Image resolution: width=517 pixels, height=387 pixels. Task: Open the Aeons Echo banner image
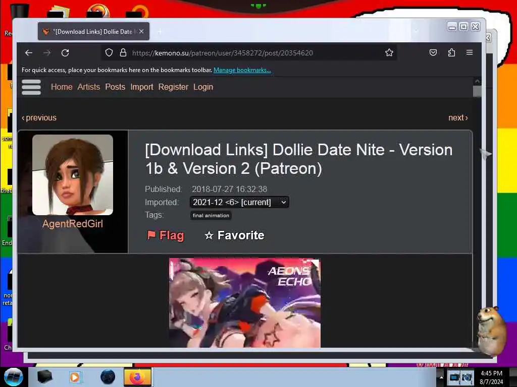[x=245, y=303]
